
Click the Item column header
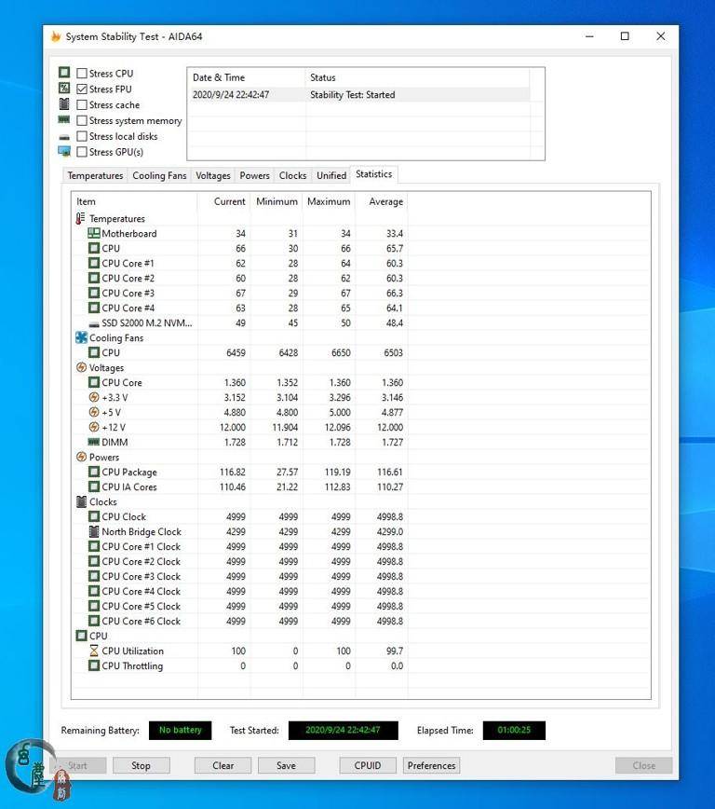(x=135, y=201)
